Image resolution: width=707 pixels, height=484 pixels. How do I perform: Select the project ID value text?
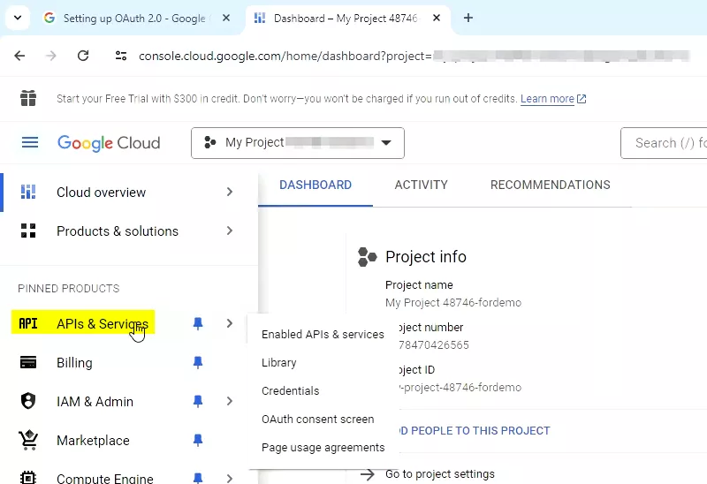[x=460, y=388]
